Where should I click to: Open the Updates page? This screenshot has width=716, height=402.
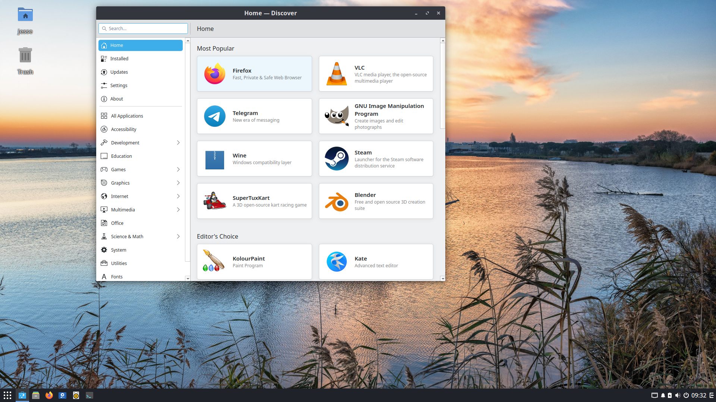pos(141,72)
